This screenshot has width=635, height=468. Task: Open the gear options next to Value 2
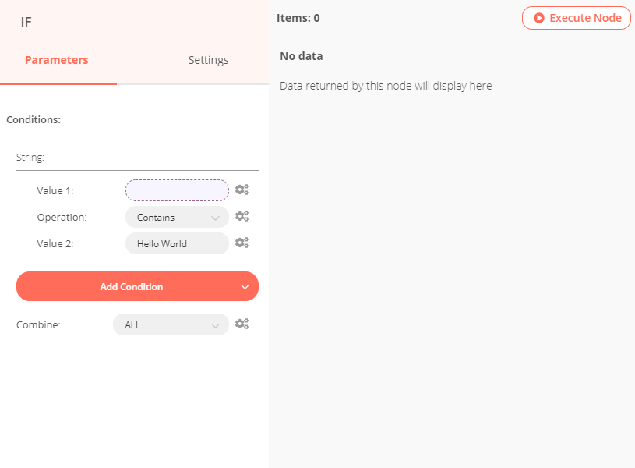click(x=242, y=243)
